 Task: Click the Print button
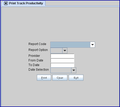coord(44,78)
